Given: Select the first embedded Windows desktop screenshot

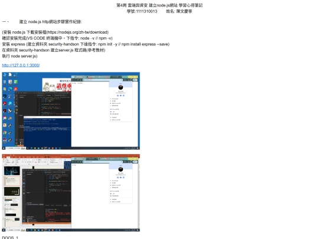Looking at the screenshot, I should 71,111.
